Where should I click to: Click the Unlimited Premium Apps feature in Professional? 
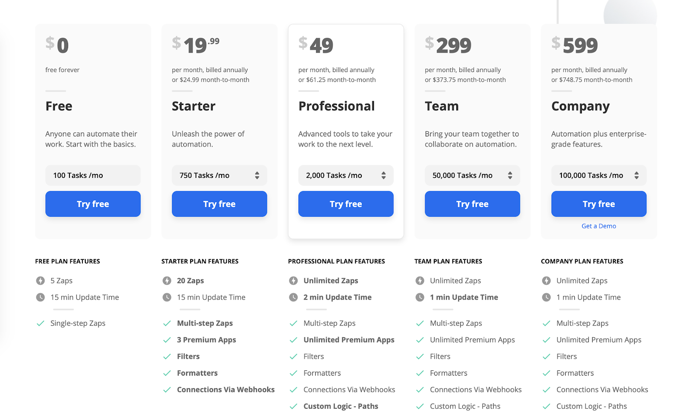coord(349,340)
